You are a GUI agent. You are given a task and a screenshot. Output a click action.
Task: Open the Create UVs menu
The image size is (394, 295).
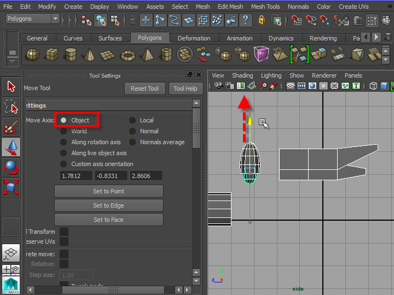[x=354, y=7]
